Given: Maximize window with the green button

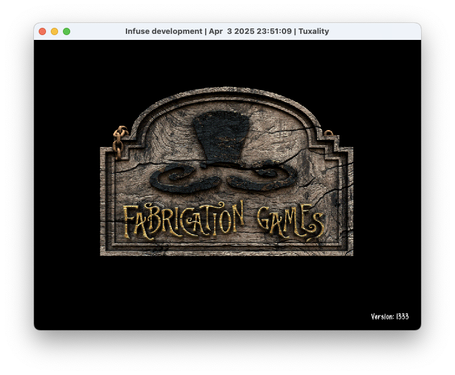Looking at the screenshot, I should (67, 31).
